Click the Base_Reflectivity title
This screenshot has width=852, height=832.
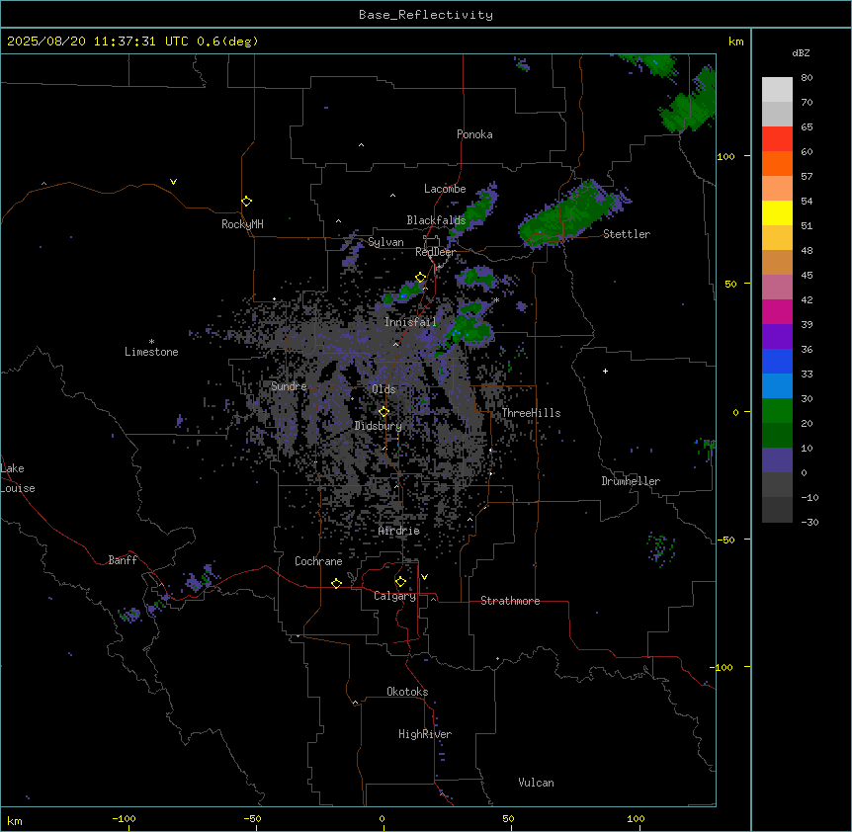pyautogui.click(x=426, y=15)
